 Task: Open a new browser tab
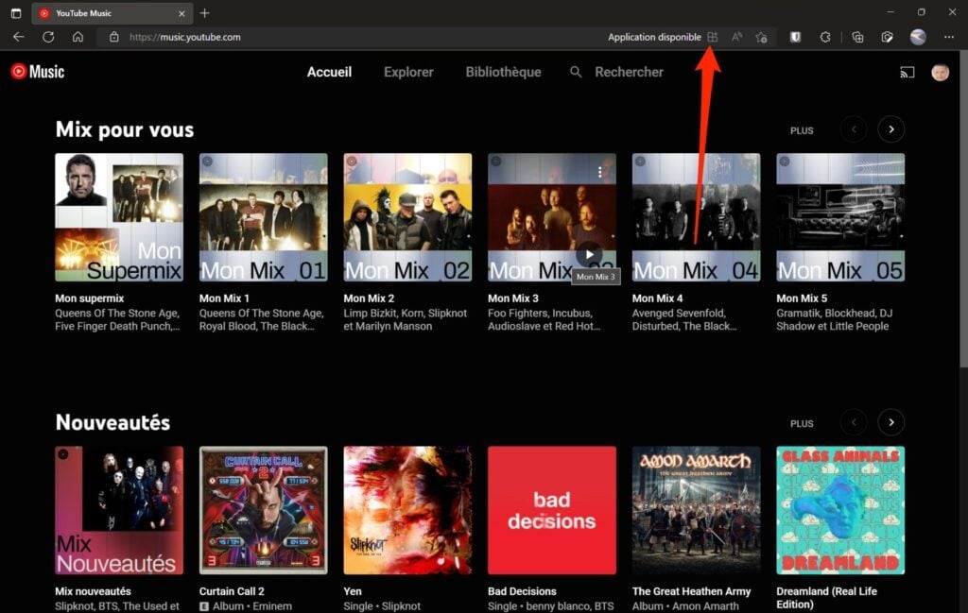[205, 13]
